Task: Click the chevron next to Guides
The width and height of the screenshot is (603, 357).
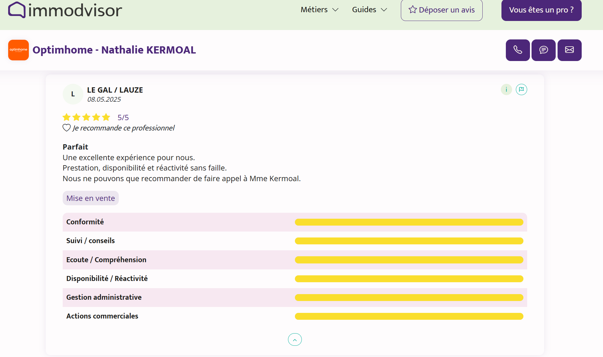Action: click(384, 10)
